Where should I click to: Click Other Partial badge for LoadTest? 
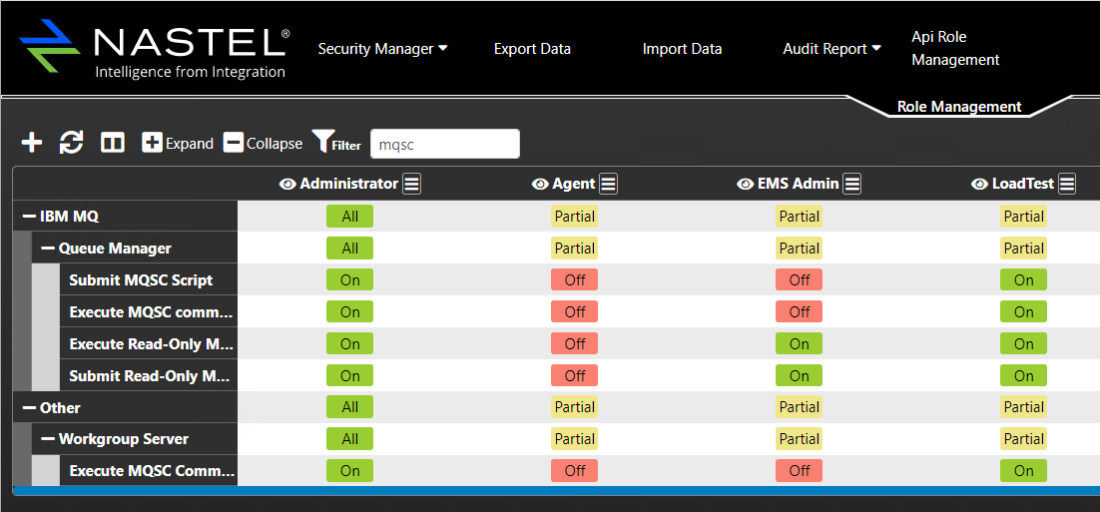point(1023,407)
